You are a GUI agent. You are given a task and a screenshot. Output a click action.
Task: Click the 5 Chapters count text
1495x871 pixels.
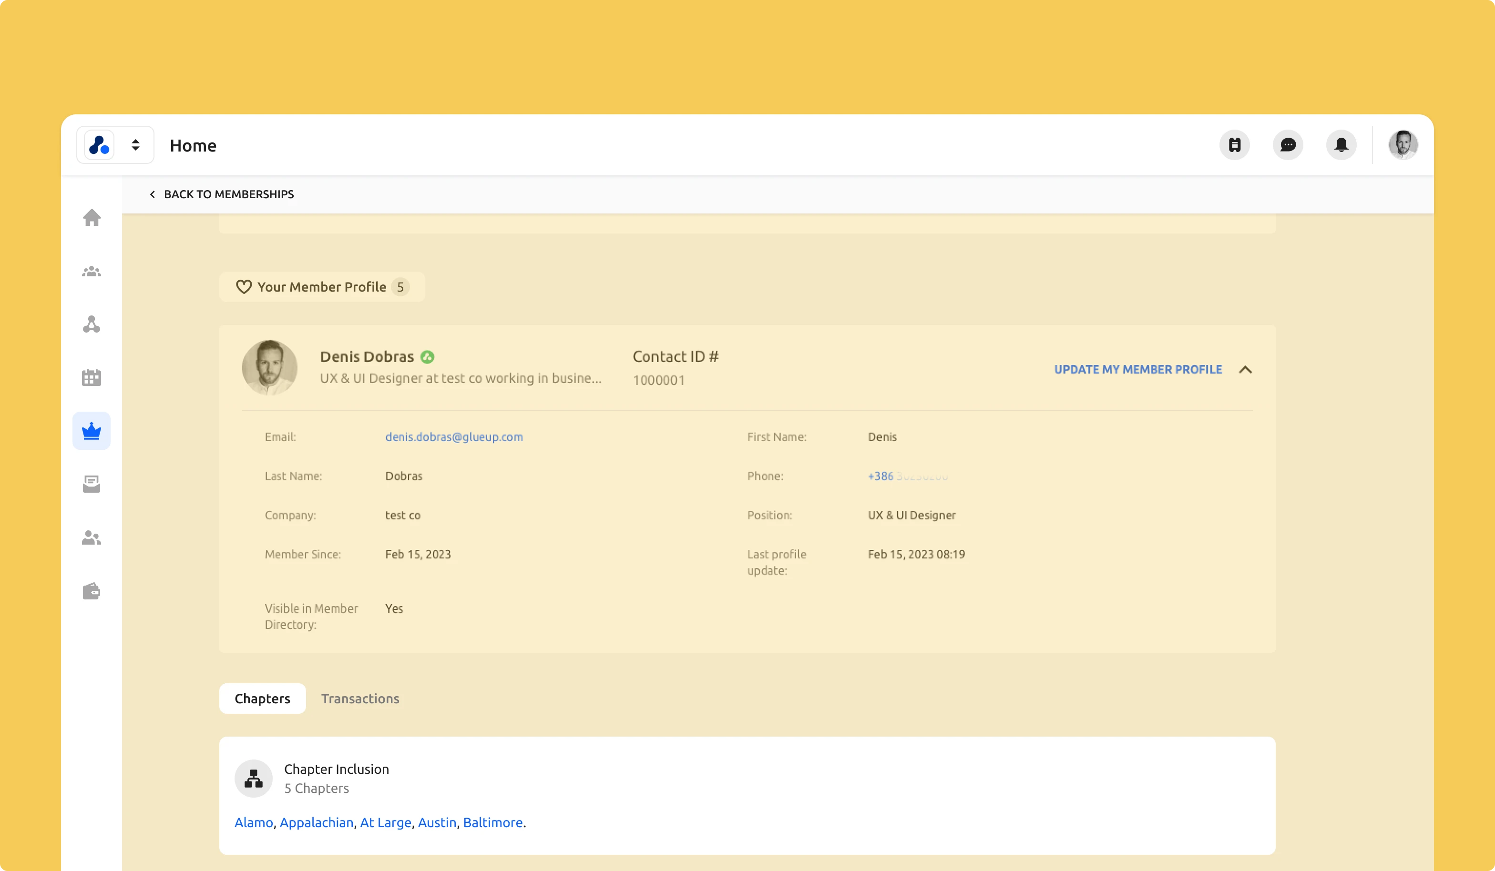coord(316,788)
